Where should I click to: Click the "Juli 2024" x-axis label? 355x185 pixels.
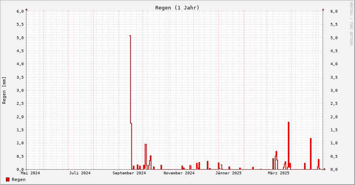tap(80, 173)
